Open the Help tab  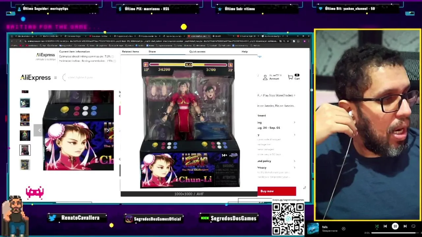(x=245, y=52)
